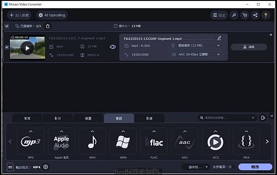
Task: Click the device detection icon beside search
Action: [x=263, y=118]
